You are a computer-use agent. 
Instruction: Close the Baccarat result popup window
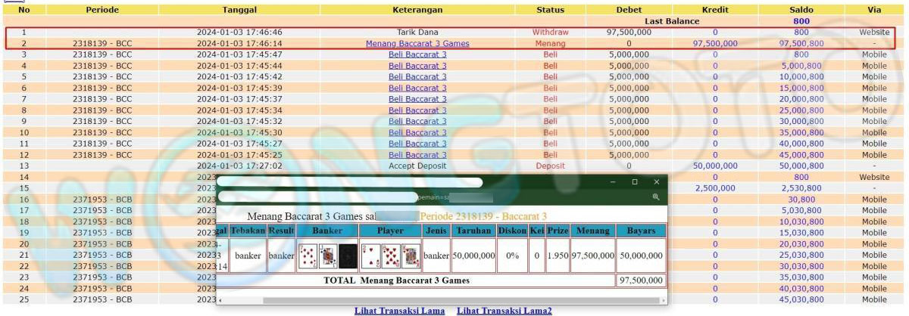coord(656,182)
